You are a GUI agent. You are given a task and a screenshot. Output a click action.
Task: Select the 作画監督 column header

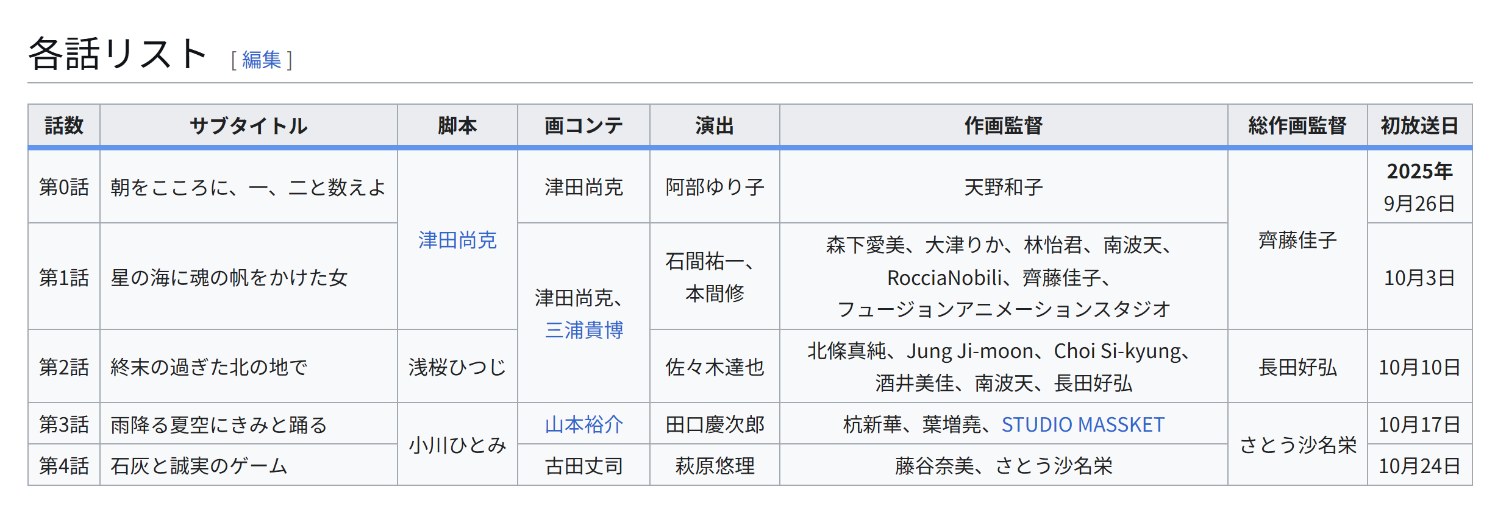pyautogui.click(x=1003, y=125)
